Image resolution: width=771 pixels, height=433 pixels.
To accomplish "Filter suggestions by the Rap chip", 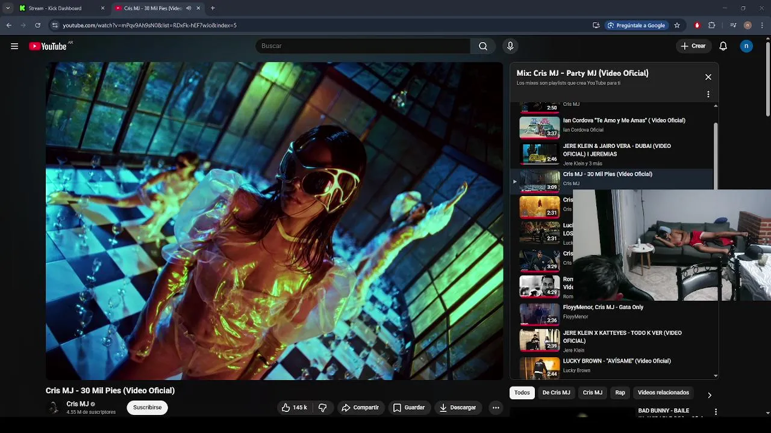I will [620, 393].
